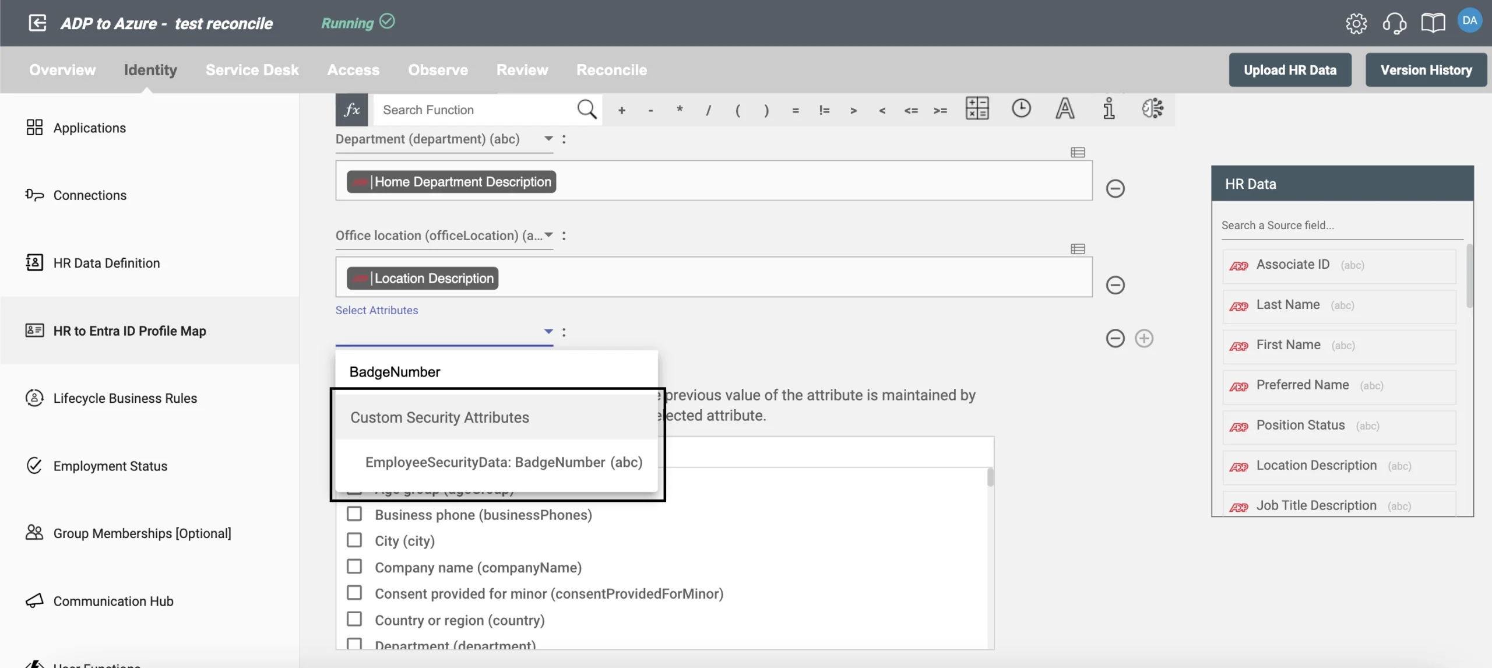Remove the empty attribute mapping row

[1115, 339]
